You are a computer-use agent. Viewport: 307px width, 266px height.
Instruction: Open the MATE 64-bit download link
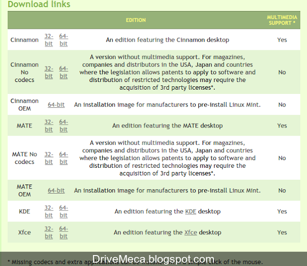[64, 126]
